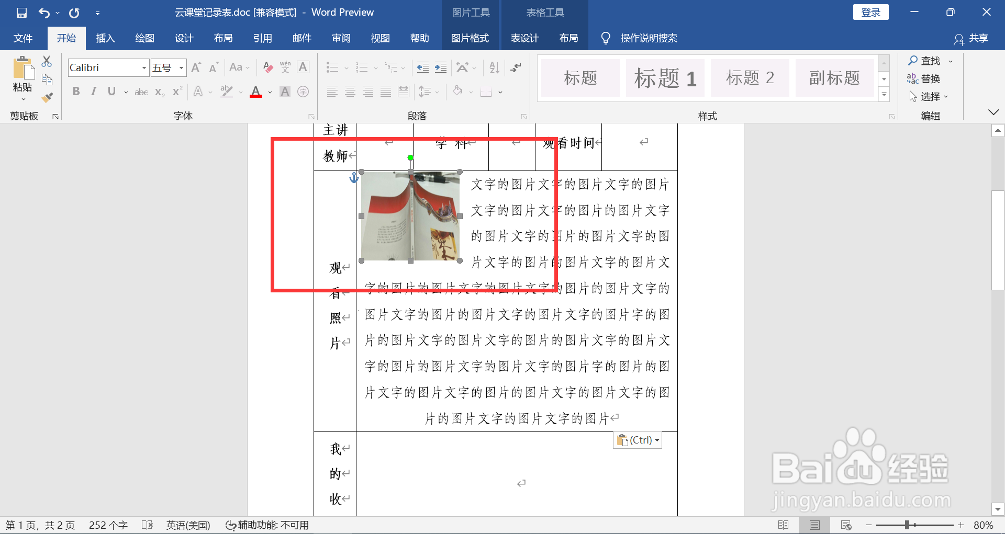Click the Cut icon in the clipboard group
This screenshot has height=534, width=1005.
[x=47, y=61]
